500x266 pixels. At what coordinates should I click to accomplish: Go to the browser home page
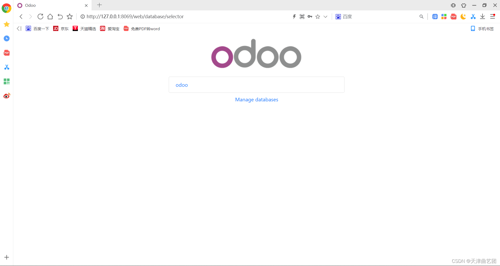50,16
